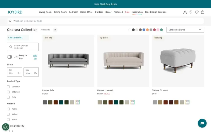Open the Decor menu
The image size is (211, 132).
pos(108,12)
